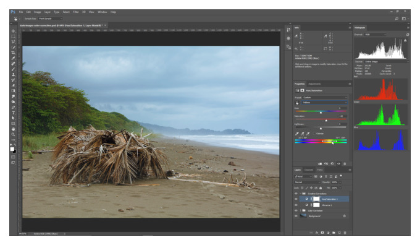Create a new group in Layers panel

334,233
